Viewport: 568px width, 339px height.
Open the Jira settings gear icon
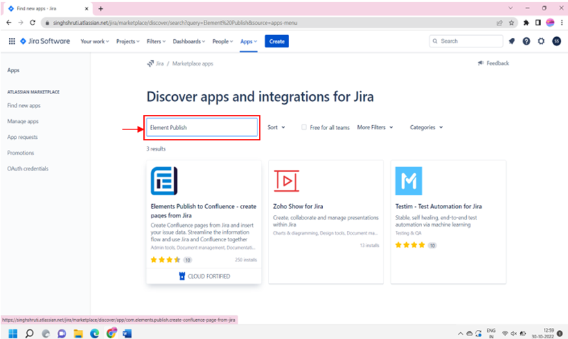(x=541, y=41)
